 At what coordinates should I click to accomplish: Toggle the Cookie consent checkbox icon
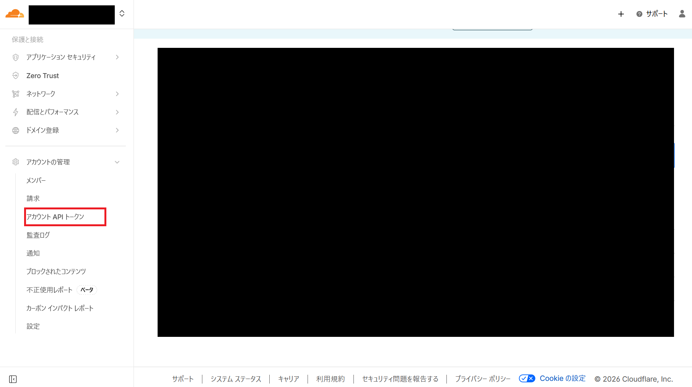[527, 378]
